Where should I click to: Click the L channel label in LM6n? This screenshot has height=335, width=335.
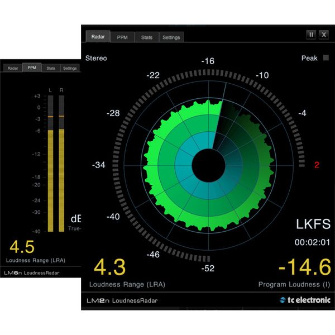(50, 90)
